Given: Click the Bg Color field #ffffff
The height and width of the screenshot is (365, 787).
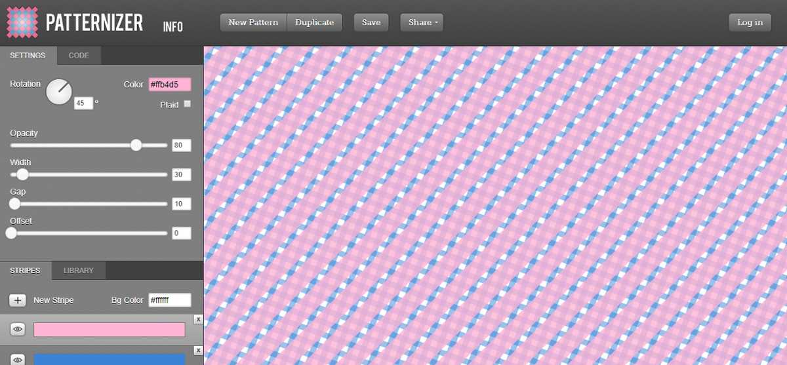Looking at the screenshot, I should tap(169, 300).
